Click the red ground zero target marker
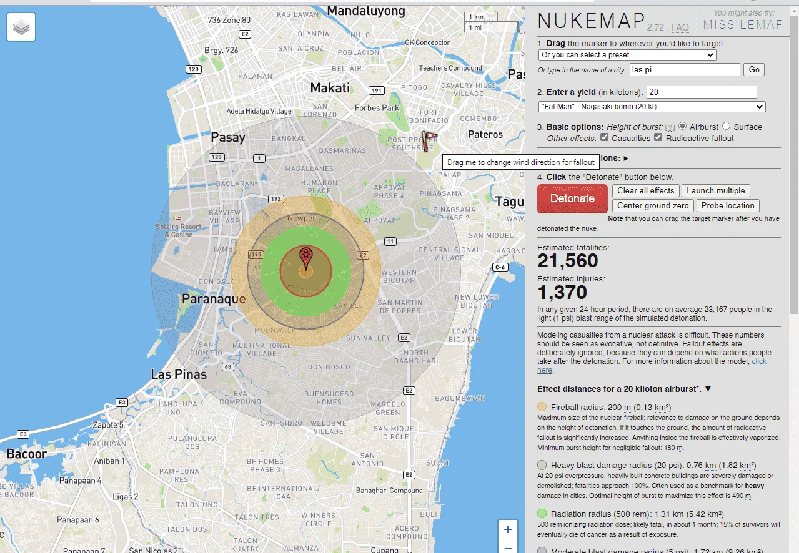 pos(305,259)
